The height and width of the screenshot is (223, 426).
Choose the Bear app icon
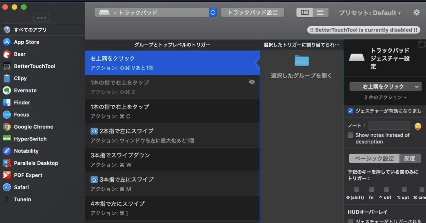(x=7, y=54)
